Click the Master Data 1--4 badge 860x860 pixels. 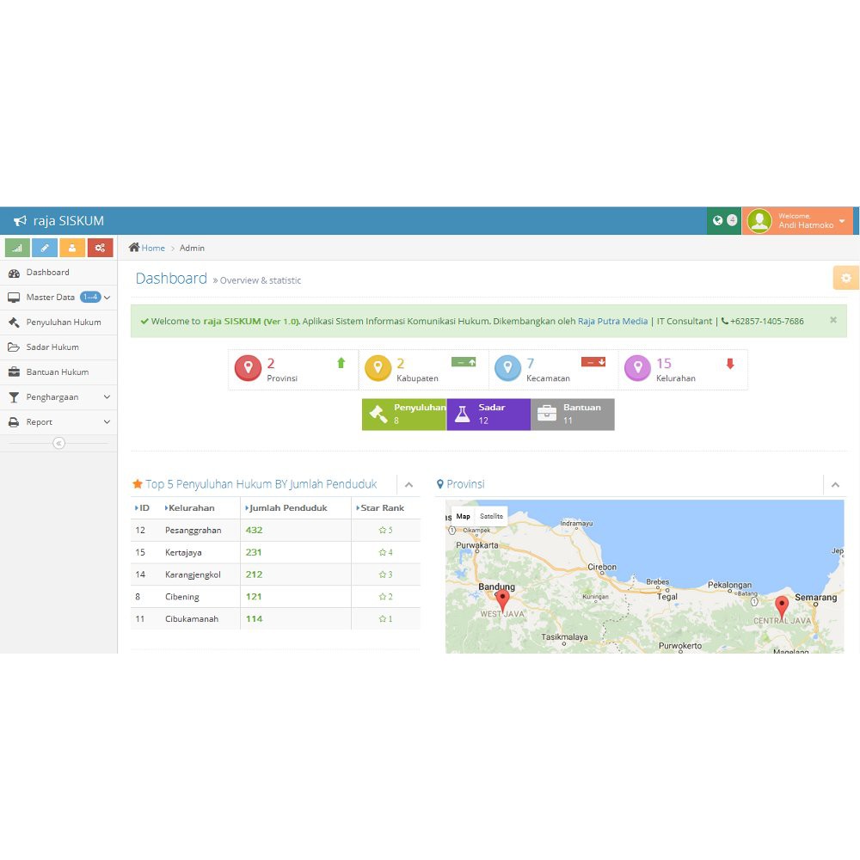tap(90, 298)
